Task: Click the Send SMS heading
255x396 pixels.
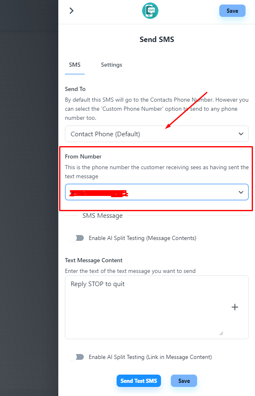Action: tap(157, 40)
